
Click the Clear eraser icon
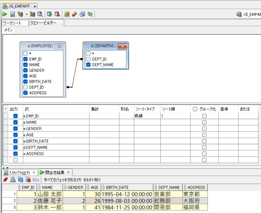(x=74, y=14)
